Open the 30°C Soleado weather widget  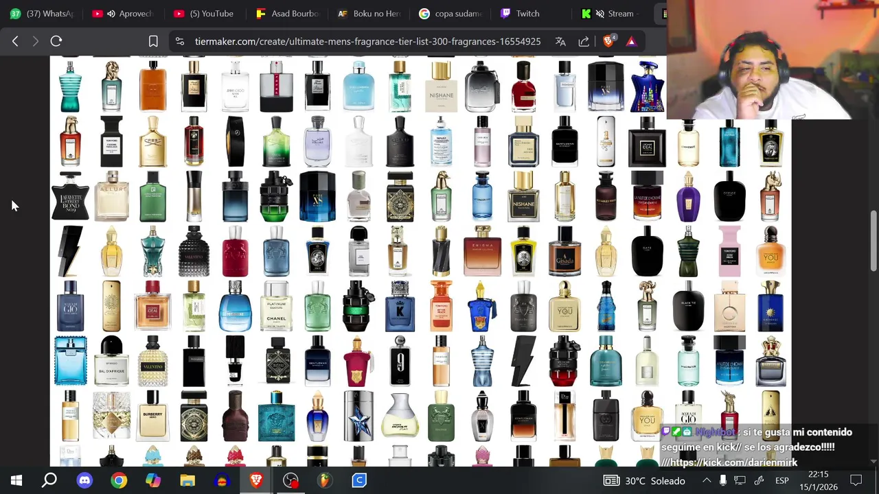pos(643,481)
